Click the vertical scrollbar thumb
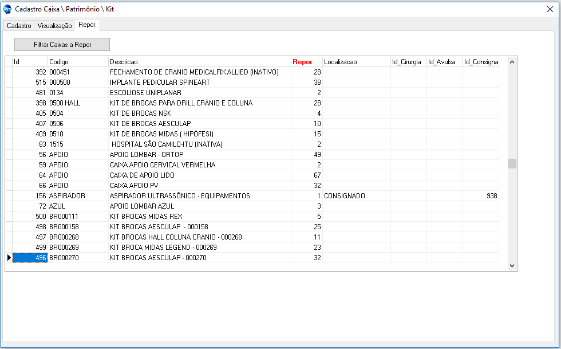The height and width of the screenshot is (349, 561). click(512, 163)
